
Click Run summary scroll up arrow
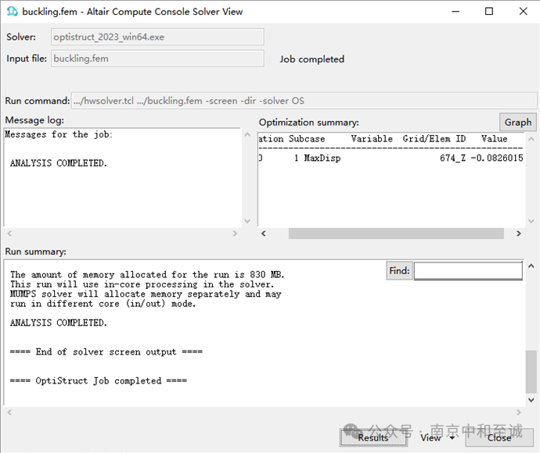(x=531, y=266)
